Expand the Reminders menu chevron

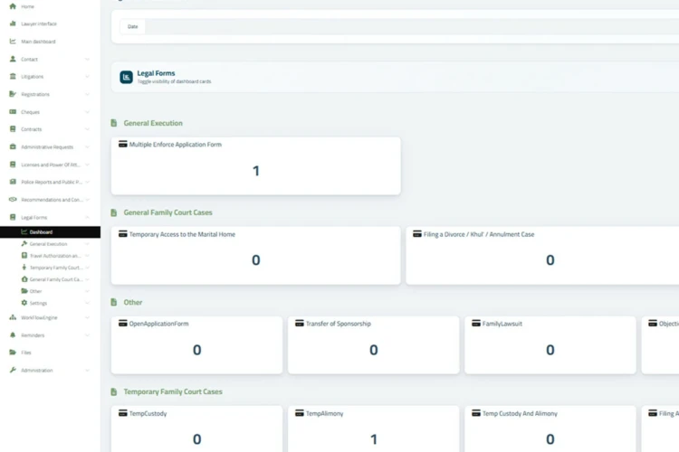click(87, 335)
